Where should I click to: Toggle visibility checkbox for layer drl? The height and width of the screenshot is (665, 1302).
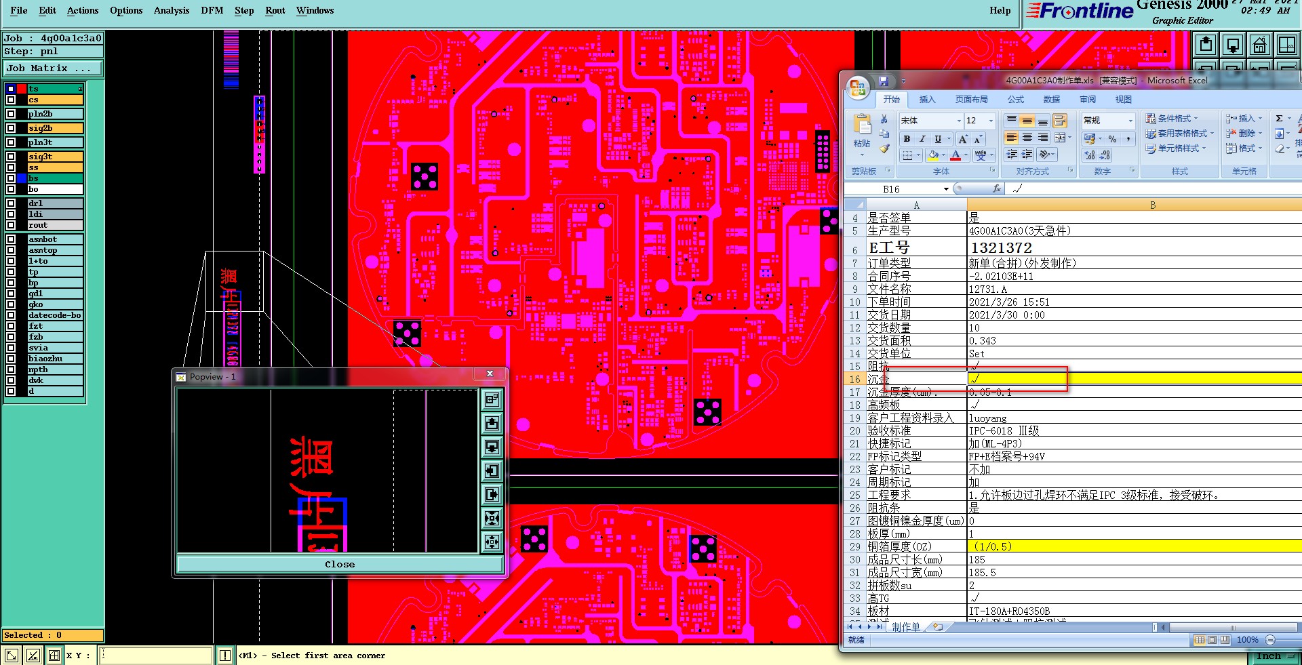11,203
